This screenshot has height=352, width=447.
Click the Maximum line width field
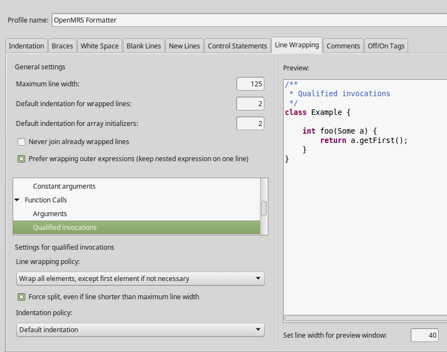tap(250, 84)
